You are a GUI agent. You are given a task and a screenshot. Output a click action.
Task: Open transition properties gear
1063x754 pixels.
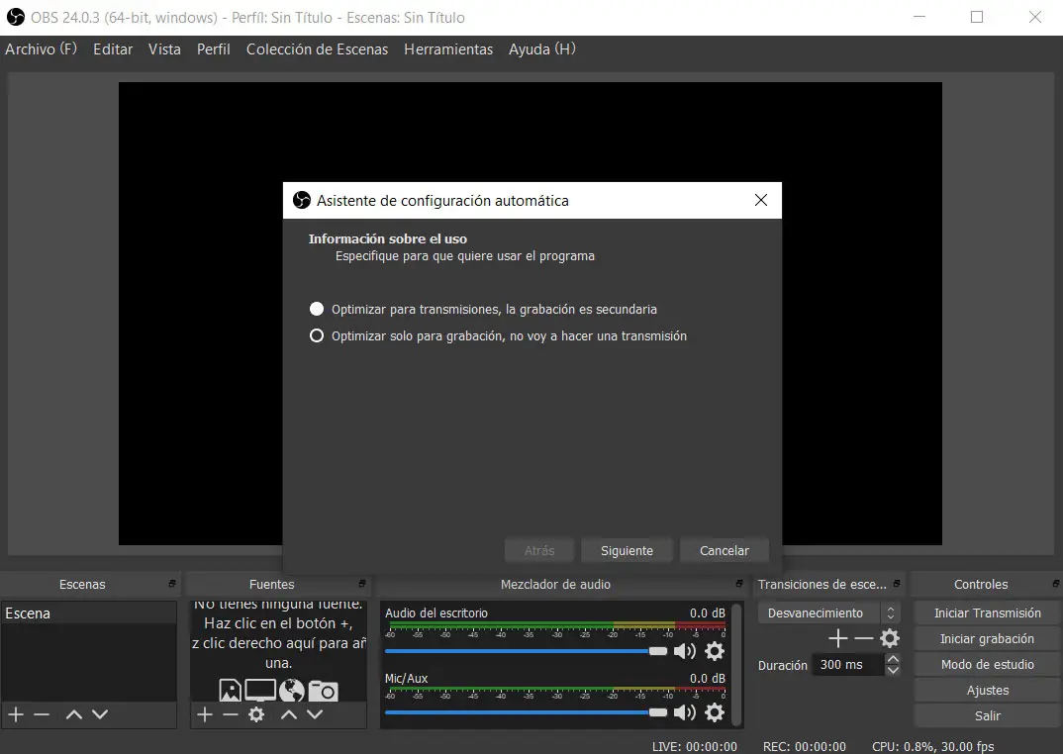click(890, 638)
